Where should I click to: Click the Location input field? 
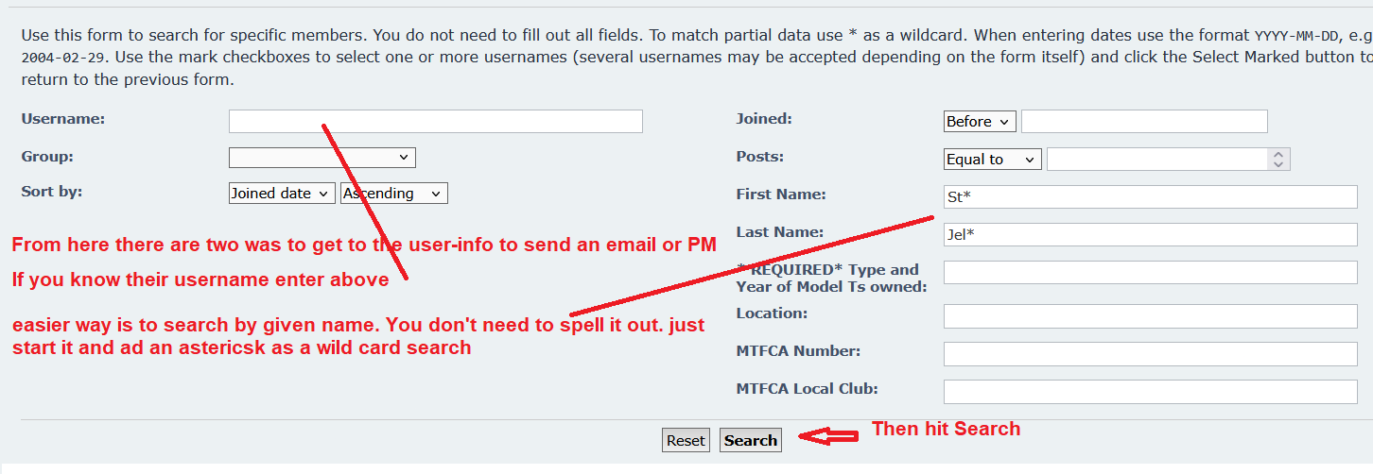pyautogui.click(x=1150, y=316)
